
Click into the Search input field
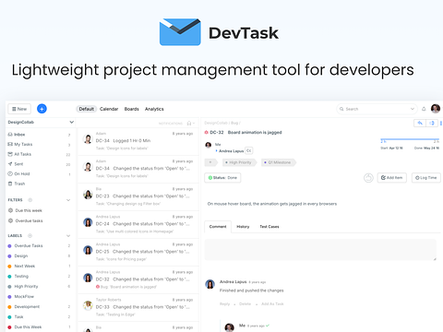(x=376, y=109)
